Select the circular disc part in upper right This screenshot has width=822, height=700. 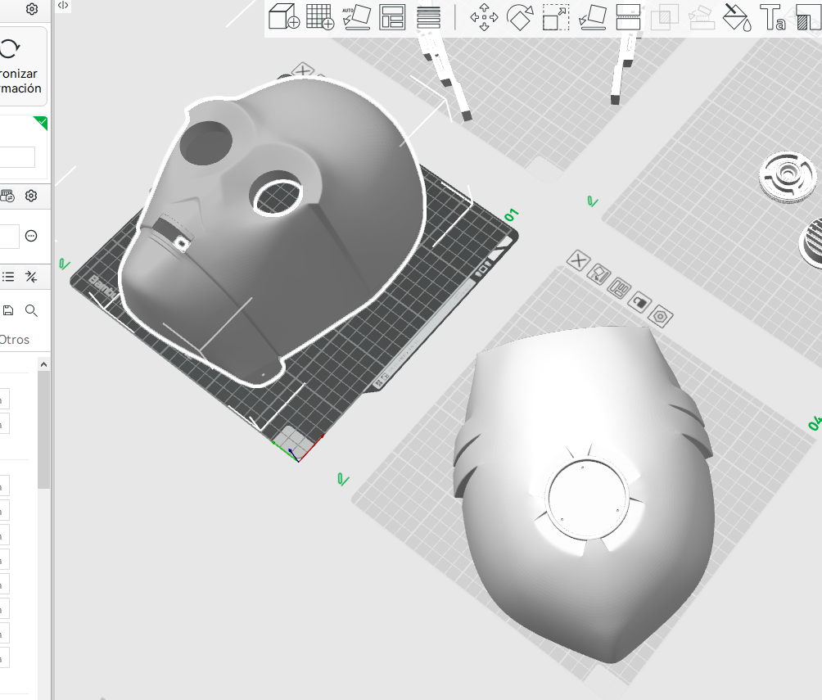pyautogui.click(x=789, y=176)
